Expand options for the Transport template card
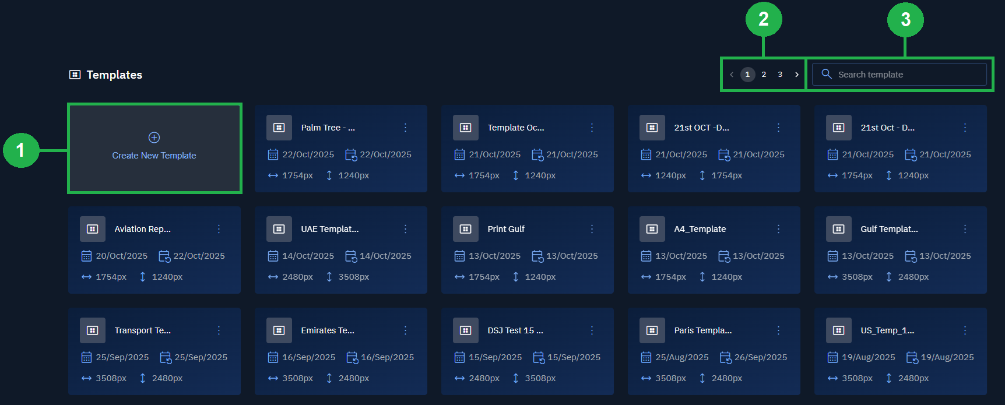 (x=219, y=330)
